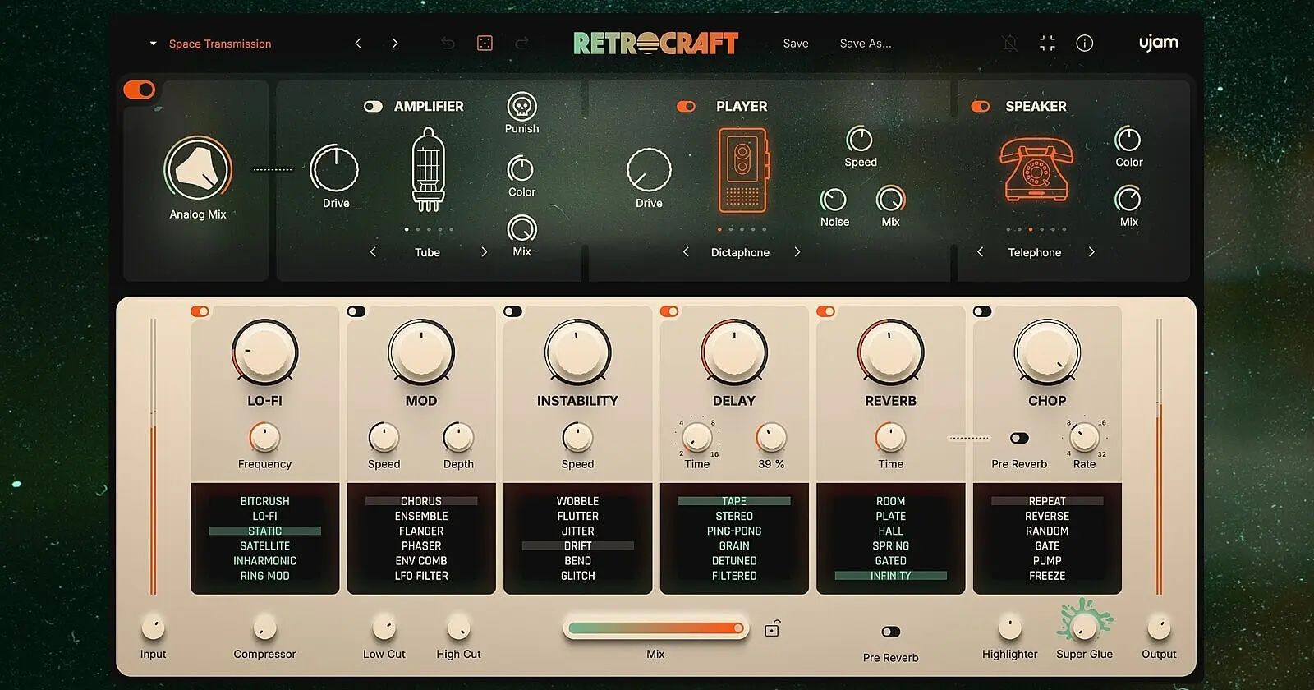Select previous amplifier type before Tube

pos(373,252)
